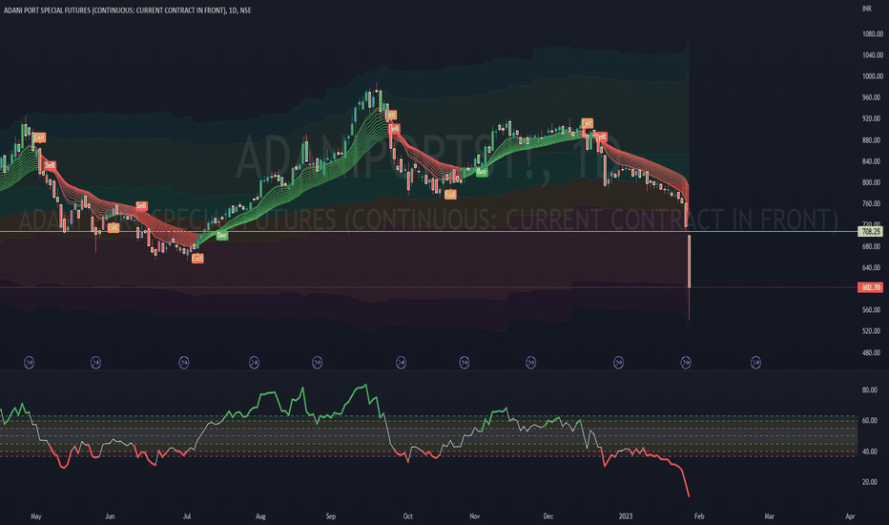Screen dimensions: 889x525
Task: Select the Exit signal in mid-December
Action: click(x=587, y=123)
